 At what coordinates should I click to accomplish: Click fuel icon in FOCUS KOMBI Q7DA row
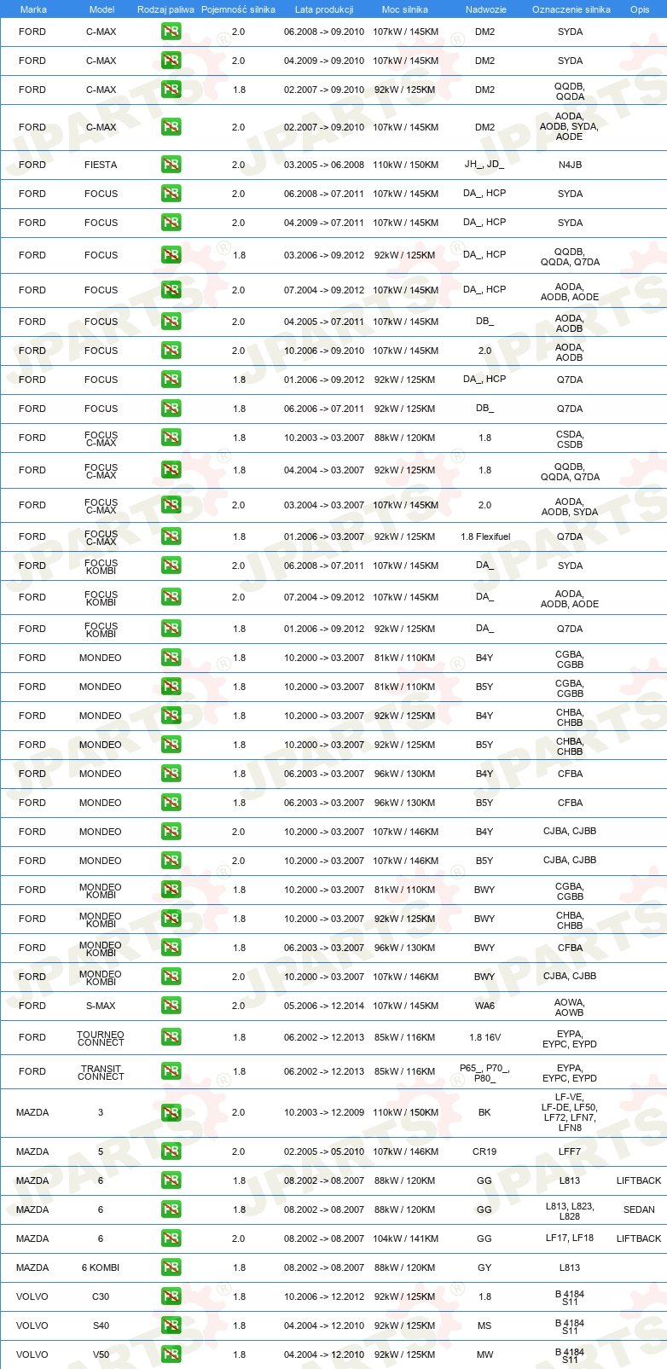(171, 629)
